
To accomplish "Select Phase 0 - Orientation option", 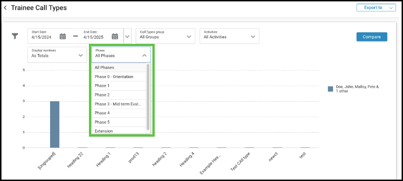I will 119,77.
